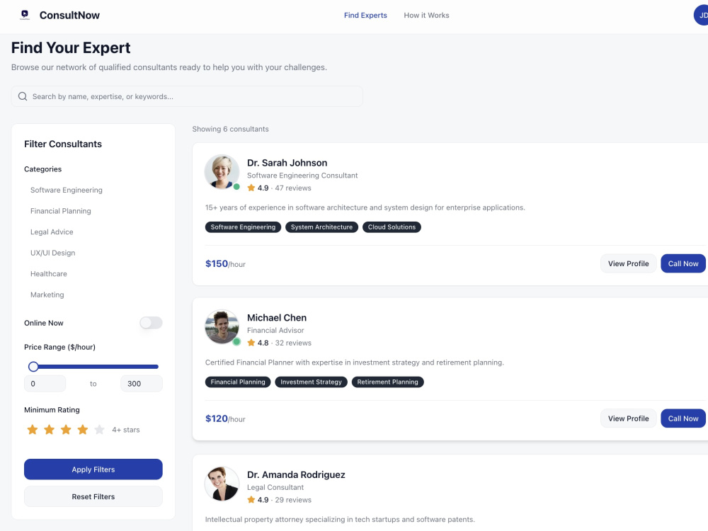Click Dr. Amanda Rodriguez's rating star icon
This screenshot has width=708, height=531.
(251, 500)
